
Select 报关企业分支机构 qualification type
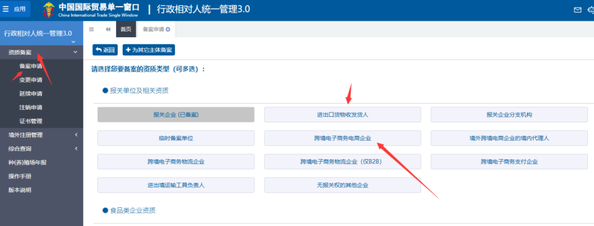point(509,115)
